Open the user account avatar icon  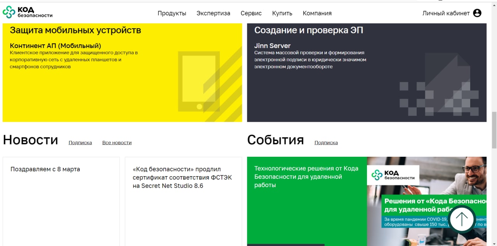pyautogui.click(x=477, y=13)
